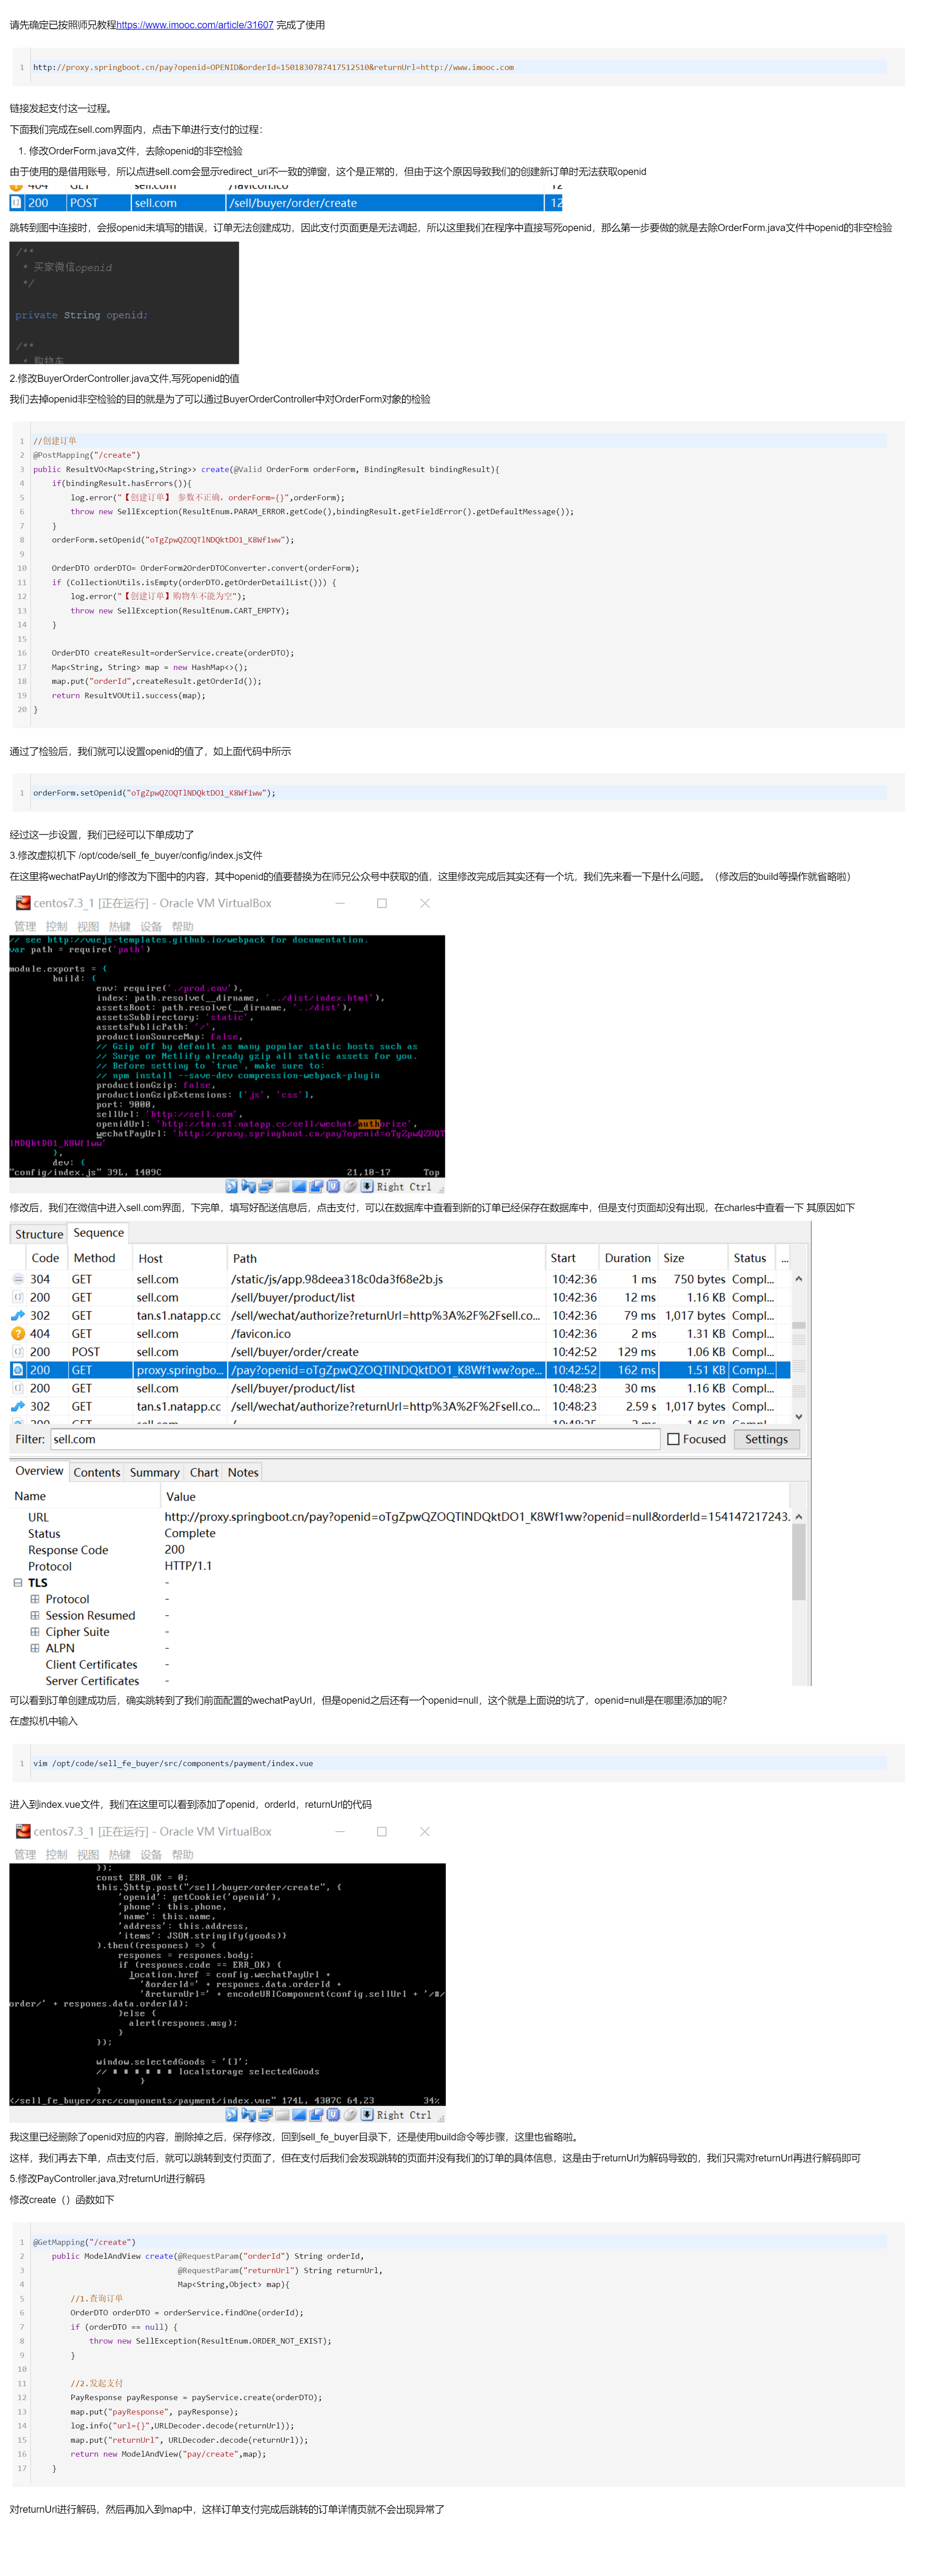
Task: Select the Sequence tab in Charles
Action: (x=98, y=1233)
